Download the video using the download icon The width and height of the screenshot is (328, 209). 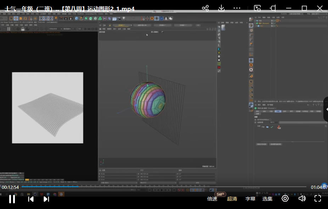click(221, 8)
